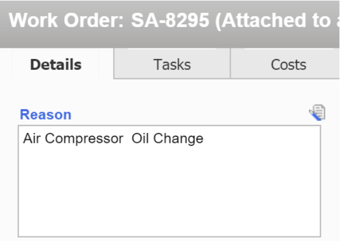Click the Work Order SA-8295 title bar
The image size is (340, 241).
(x=170, y=24)
